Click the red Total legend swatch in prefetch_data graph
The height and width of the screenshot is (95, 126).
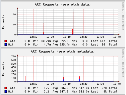[6, 41]
